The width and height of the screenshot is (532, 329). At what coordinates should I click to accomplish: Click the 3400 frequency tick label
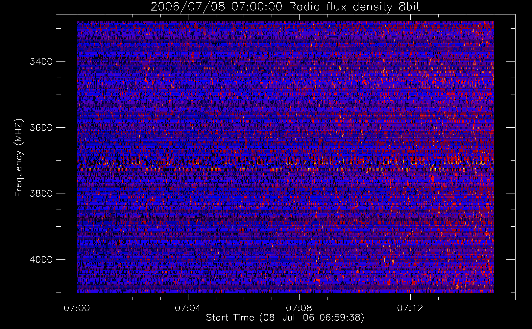[x=41, y=62]
